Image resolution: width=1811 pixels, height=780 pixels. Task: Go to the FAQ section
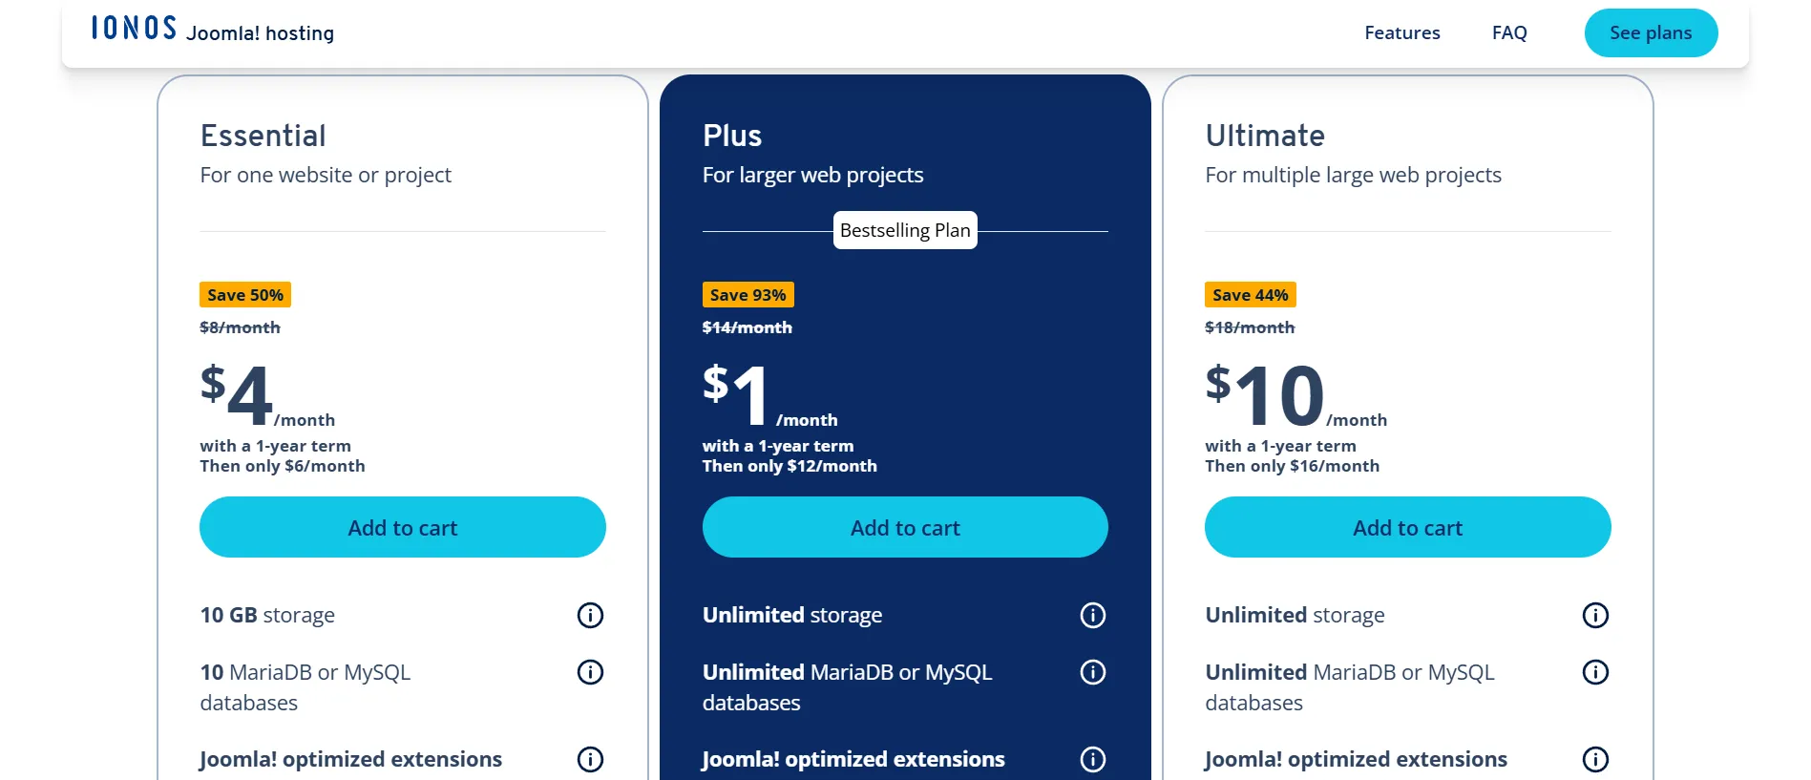1508,32
